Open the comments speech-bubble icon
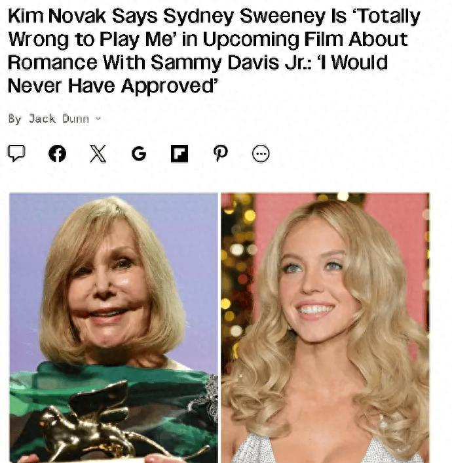Viewport: 452px width, 463px height. tap(16, 153)
